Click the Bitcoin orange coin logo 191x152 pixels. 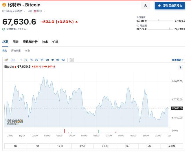[x=4, y=5]
